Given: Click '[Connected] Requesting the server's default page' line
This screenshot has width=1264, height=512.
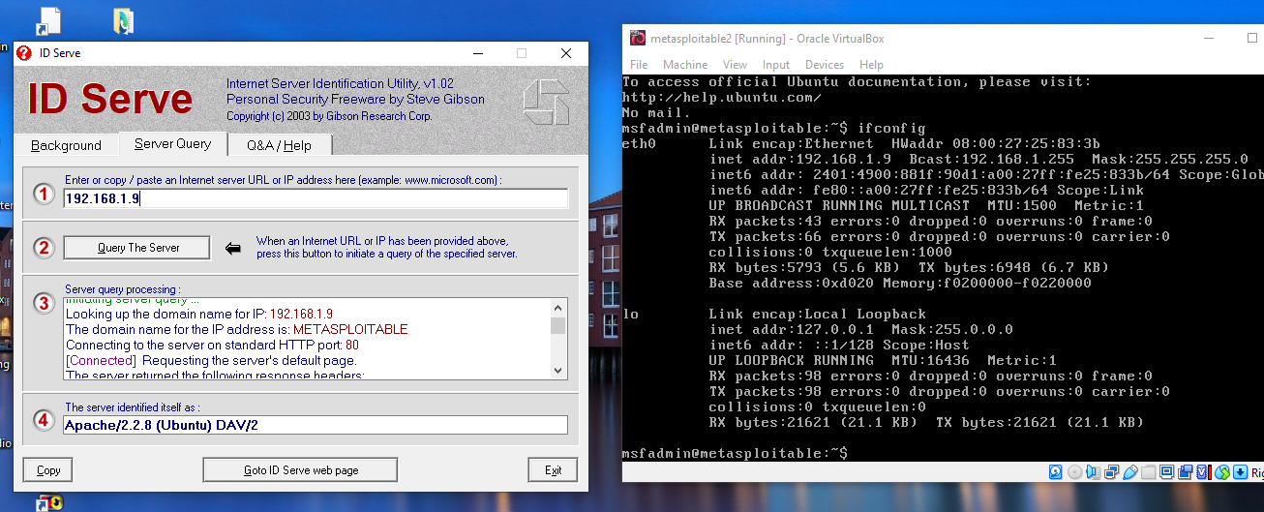Looking at the screenshot, I should click(211, 360).
